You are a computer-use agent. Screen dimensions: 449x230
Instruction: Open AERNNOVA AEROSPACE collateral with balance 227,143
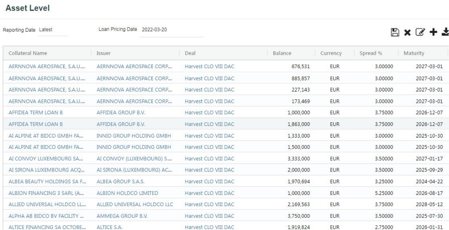(x=47, y=90)
